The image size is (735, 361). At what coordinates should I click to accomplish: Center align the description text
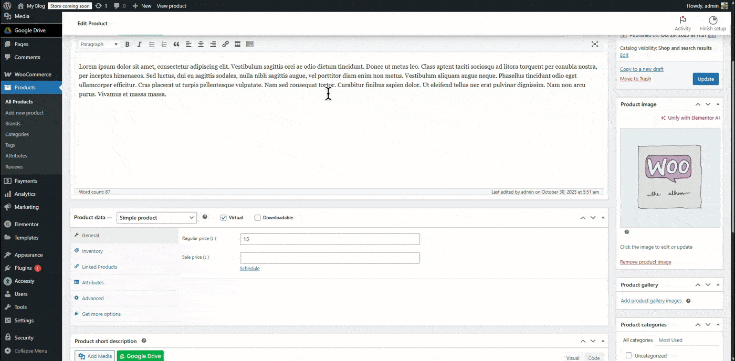click(x=201, y=45)
